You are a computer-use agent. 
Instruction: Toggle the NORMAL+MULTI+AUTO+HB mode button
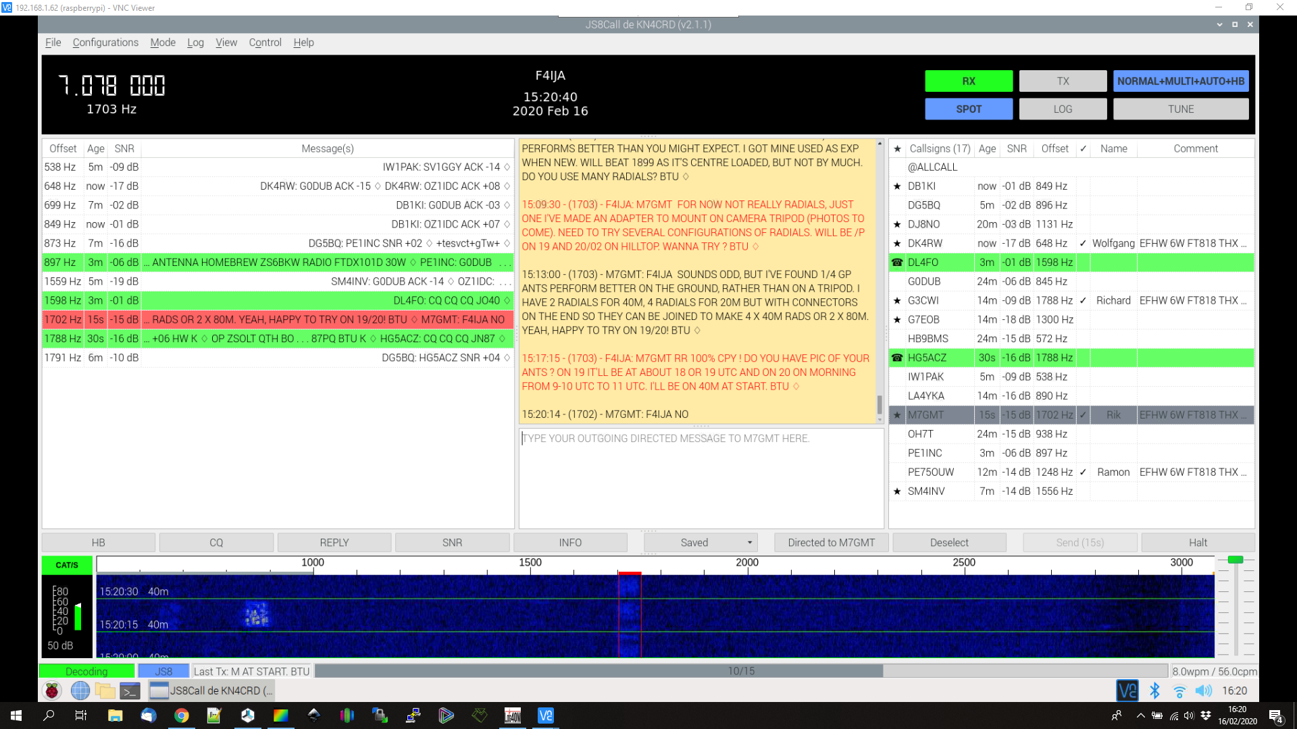(1180, 81)
